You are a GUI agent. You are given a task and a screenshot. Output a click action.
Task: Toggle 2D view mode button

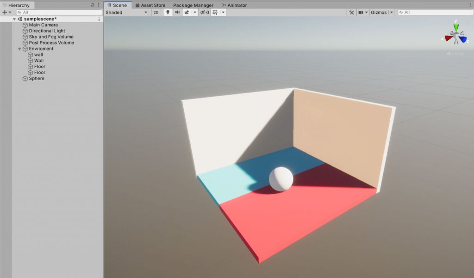click(x=156, y=12)
